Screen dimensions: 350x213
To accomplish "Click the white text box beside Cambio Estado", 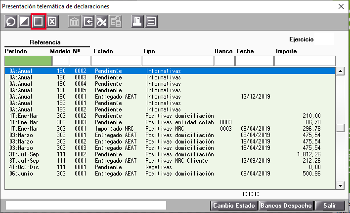I will pos(86,206).
